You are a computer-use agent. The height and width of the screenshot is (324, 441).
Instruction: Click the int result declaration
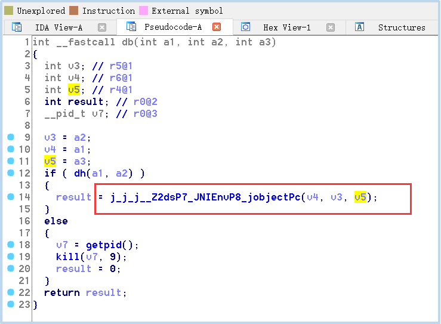[x=76, y=101]
